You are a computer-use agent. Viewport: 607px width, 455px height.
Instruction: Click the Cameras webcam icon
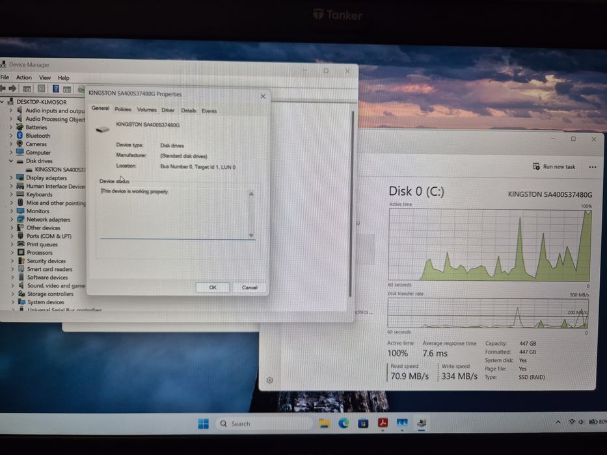click(20, 144)
